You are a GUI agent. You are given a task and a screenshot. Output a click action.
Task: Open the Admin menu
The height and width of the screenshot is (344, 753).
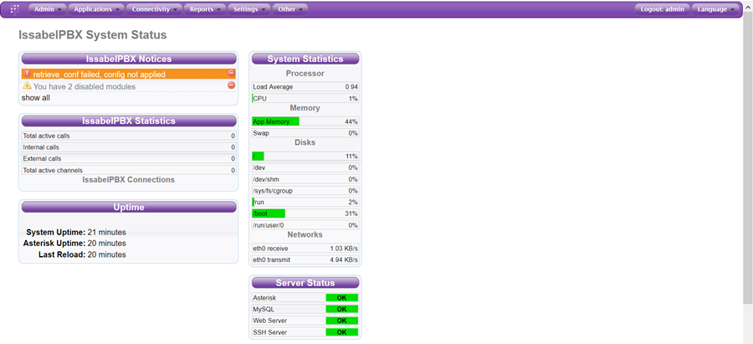tap(48, 9)
